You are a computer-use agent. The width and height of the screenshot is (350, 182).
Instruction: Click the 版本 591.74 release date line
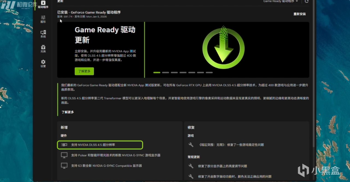(x=82, y=17)
